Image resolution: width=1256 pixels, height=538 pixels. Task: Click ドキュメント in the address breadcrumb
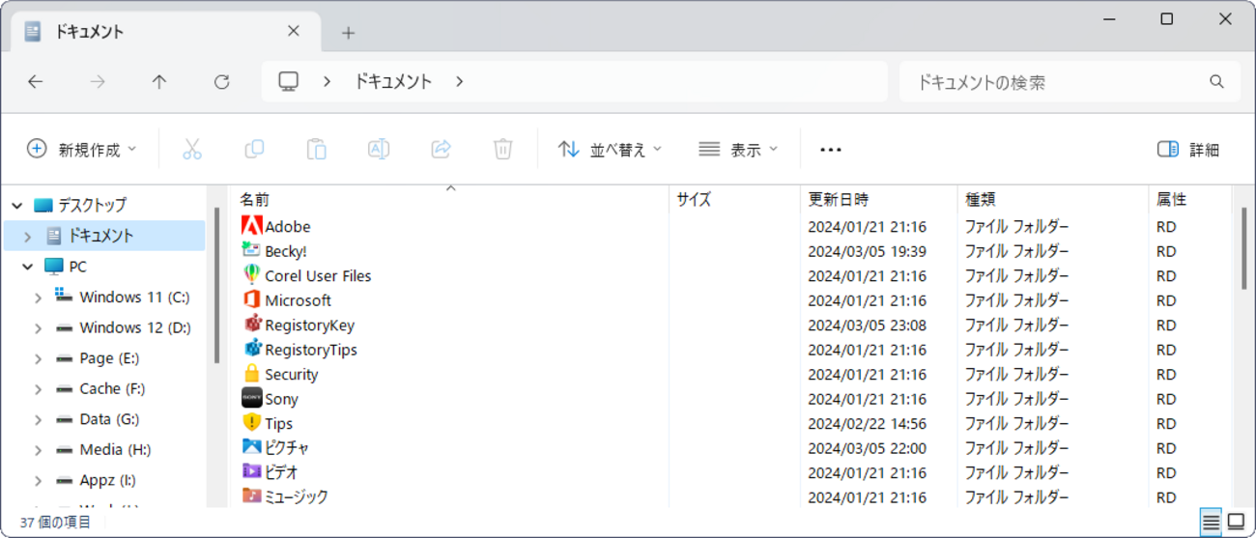coord(393,82)
